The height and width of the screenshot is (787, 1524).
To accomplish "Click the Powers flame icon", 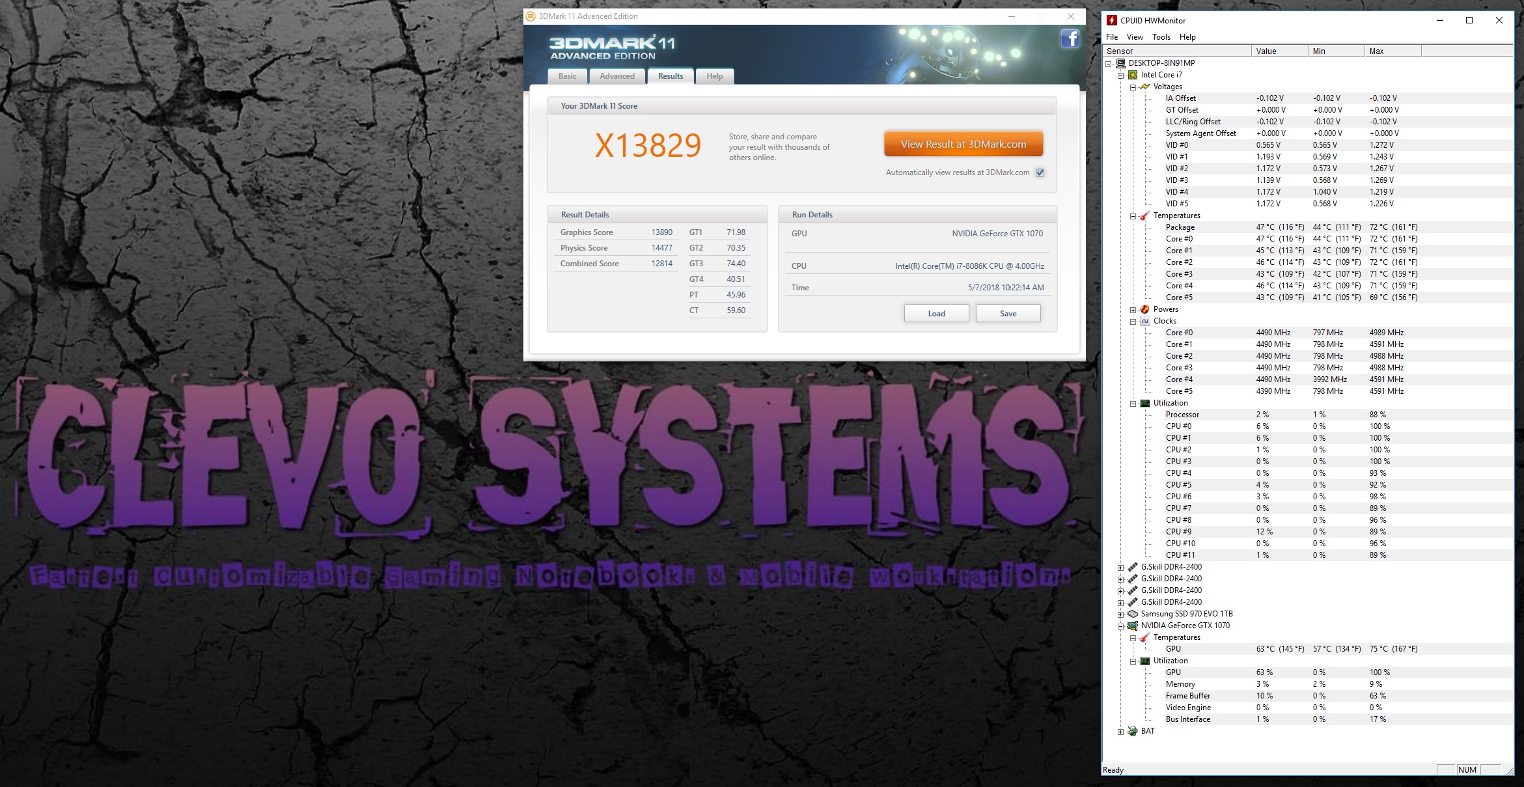I will (1145, 309).
